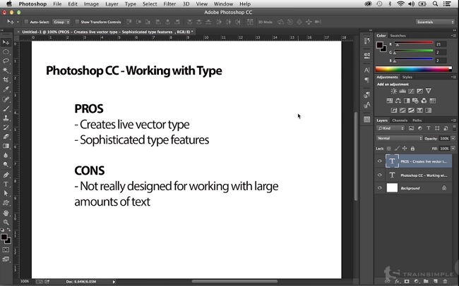Open the Paragraph panel icon
Image resolution: width=459 pixels, height=286 pixels.
click(x=366, y=80)
